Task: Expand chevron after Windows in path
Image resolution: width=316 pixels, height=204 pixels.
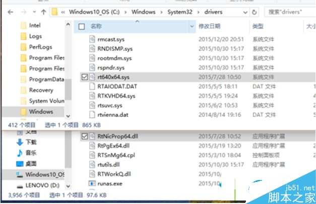Action: (x=161, y=12)
